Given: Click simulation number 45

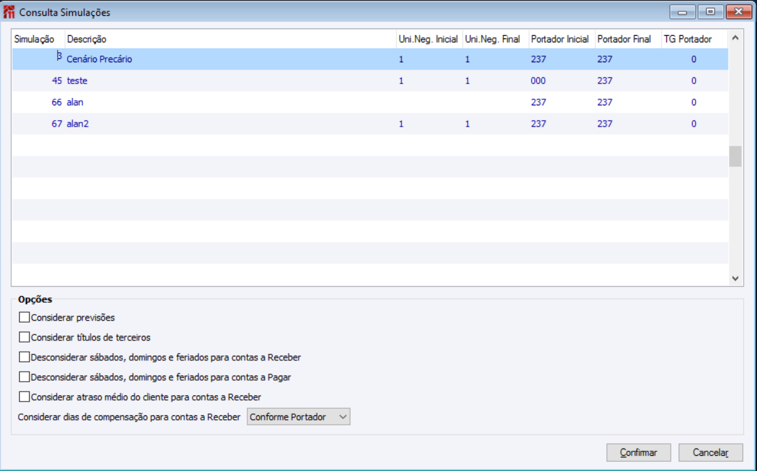Looking at the screenshot, I should tap(57, 81).
